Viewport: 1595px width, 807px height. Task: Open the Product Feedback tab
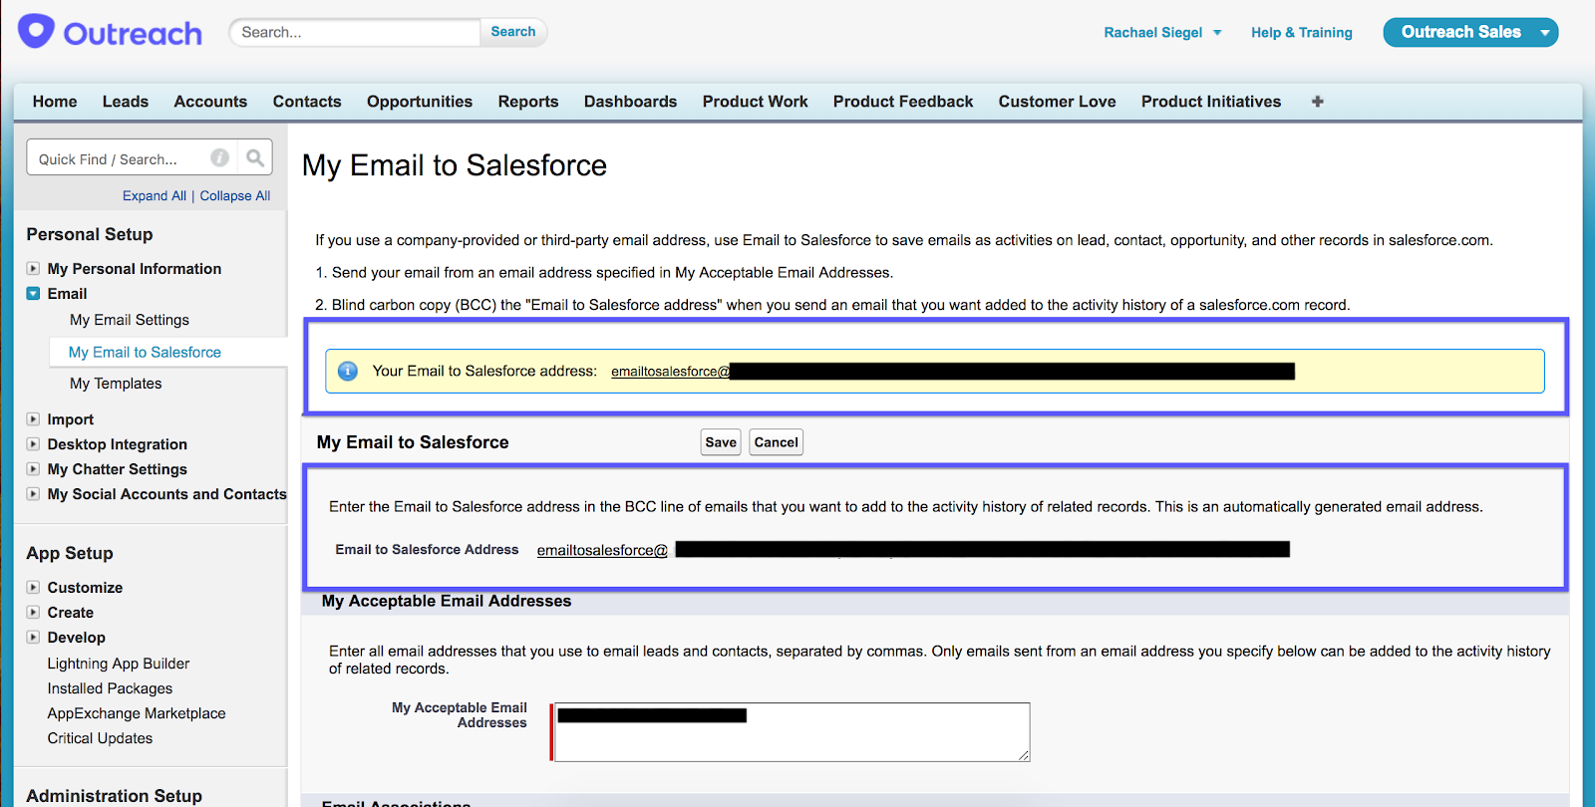click(x=903, y=102)
